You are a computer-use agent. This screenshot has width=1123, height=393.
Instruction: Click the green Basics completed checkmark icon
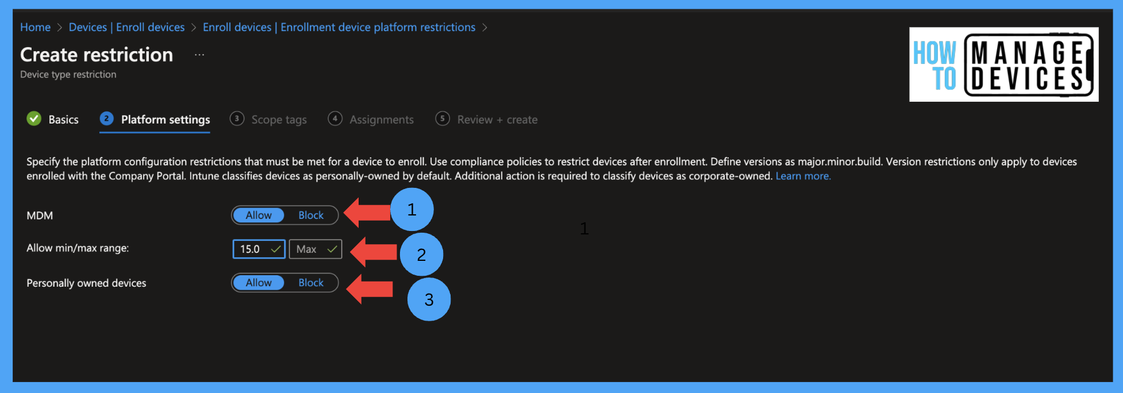pos(34,118)
